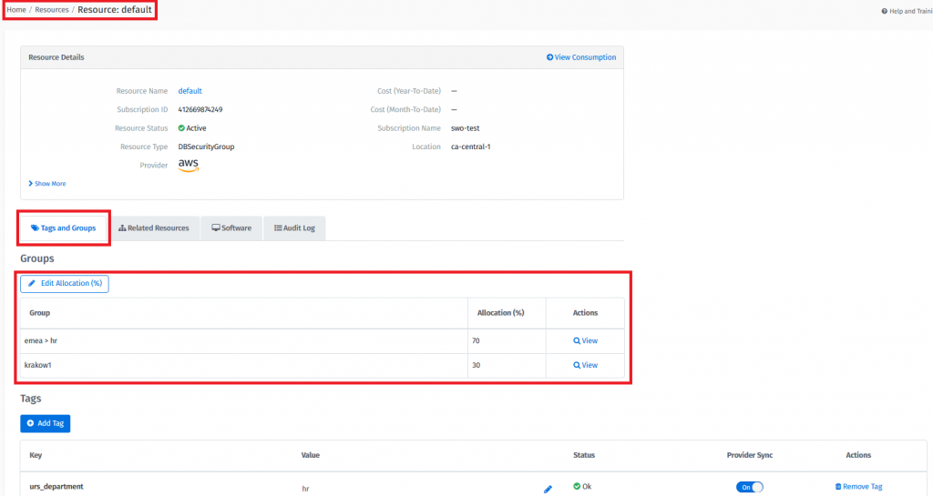The width and height of the screenshot is (933, 496).
Task: Click the magnifier View icon for krakow1
Action: [577, 365]
